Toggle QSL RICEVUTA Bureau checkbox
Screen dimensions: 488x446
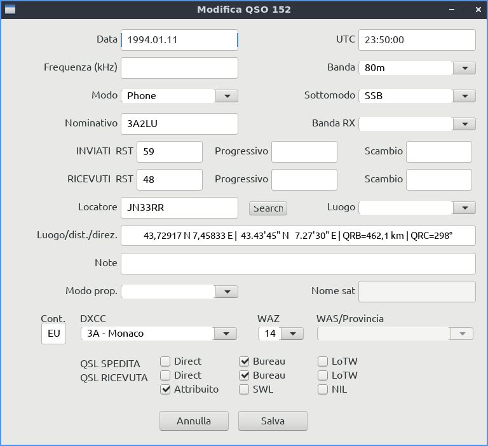(244, 375)
